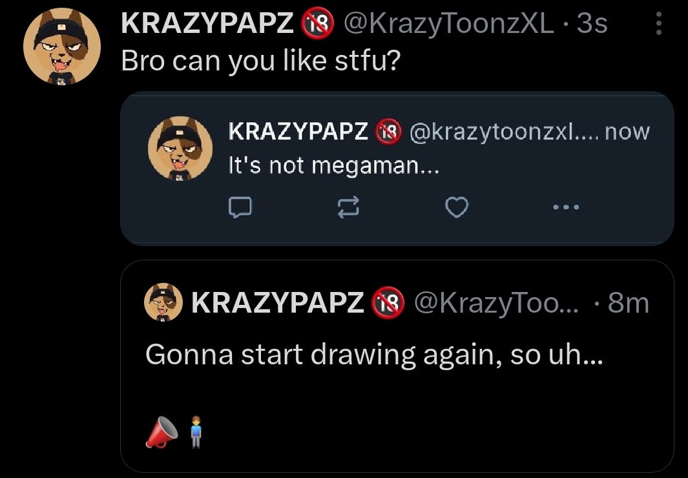Click the small avatar in the 8m quoted tweet
The height and width of the screenshot is (478, 688).
163,303
